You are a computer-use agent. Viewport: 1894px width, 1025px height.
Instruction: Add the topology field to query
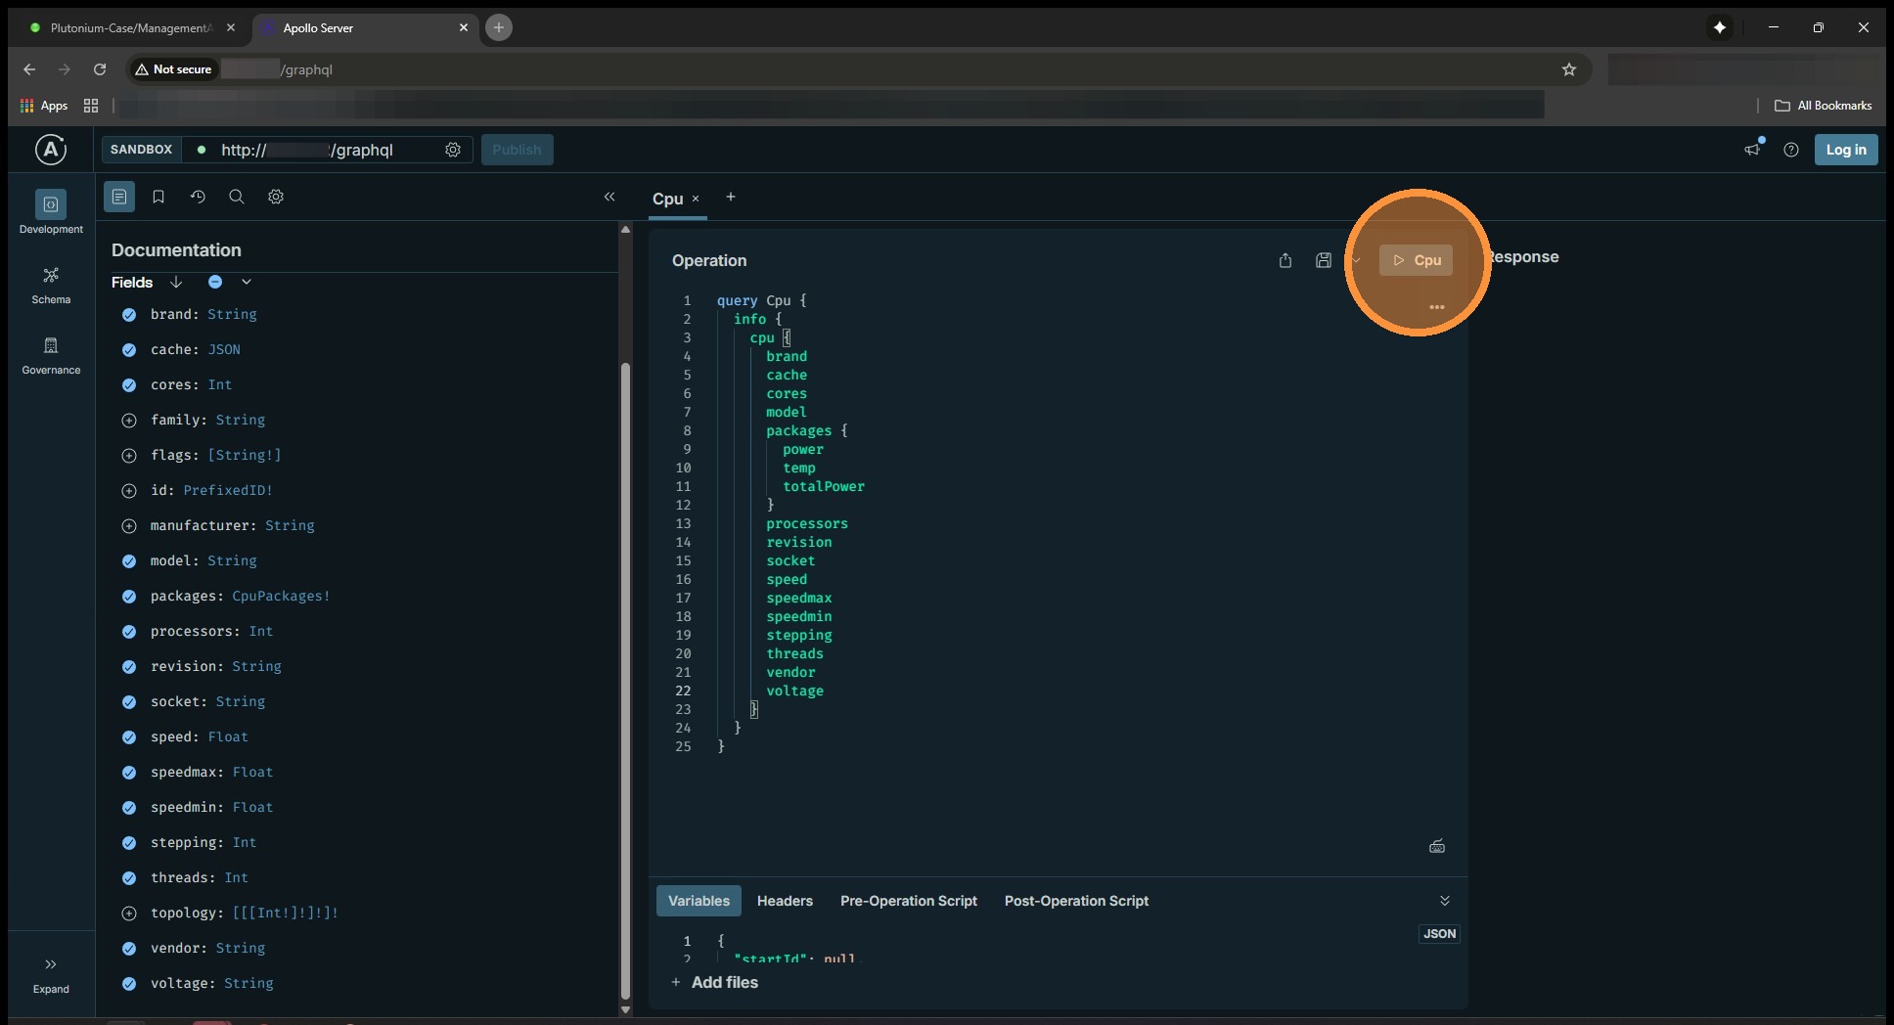coord(128,914)
